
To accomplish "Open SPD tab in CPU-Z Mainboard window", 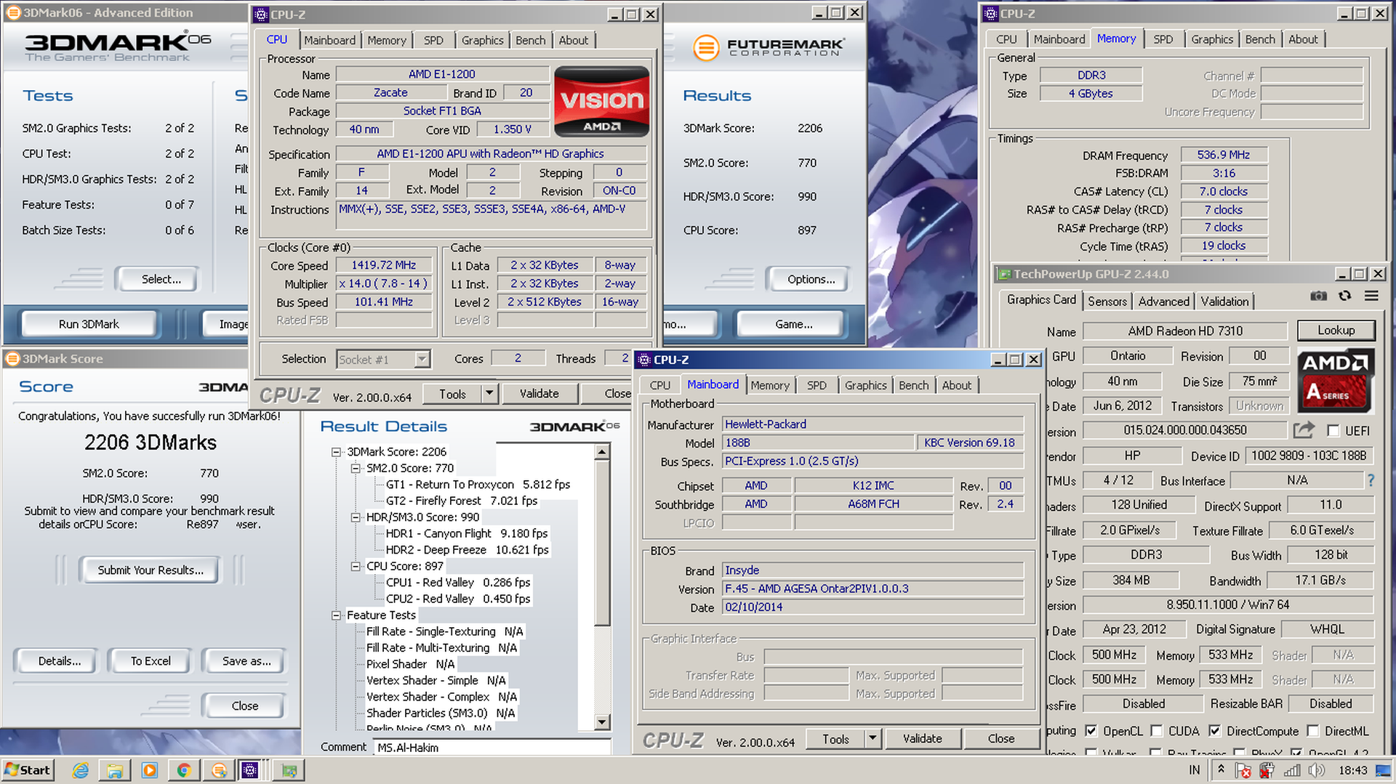I will click(x=817, y=385).
